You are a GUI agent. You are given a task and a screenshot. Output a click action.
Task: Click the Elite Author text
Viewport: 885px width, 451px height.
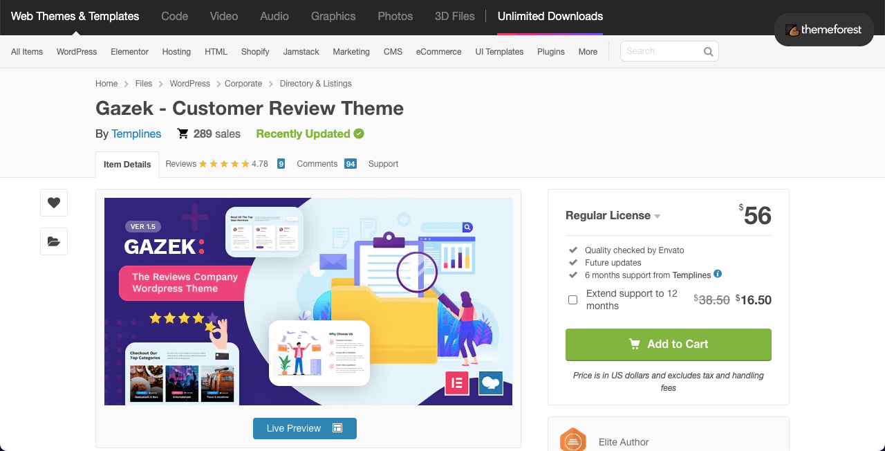[624, 442]
